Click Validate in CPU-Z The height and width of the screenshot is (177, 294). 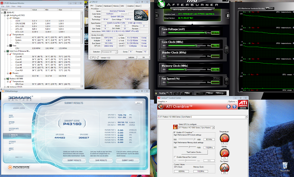(131, 57)
